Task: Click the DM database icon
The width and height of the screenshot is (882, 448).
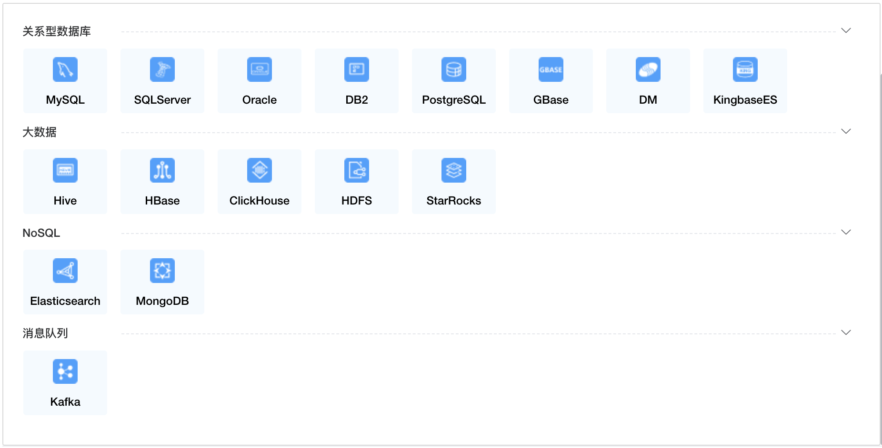Action: point(648,70)
